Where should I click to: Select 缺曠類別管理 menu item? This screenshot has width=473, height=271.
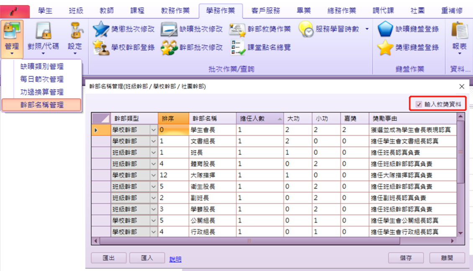[41, 66]
